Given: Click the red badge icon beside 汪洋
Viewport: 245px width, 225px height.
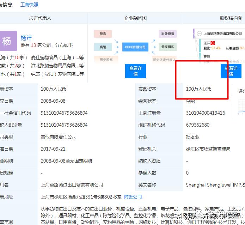Looking at the screenshot, I should tap(213, 43).
